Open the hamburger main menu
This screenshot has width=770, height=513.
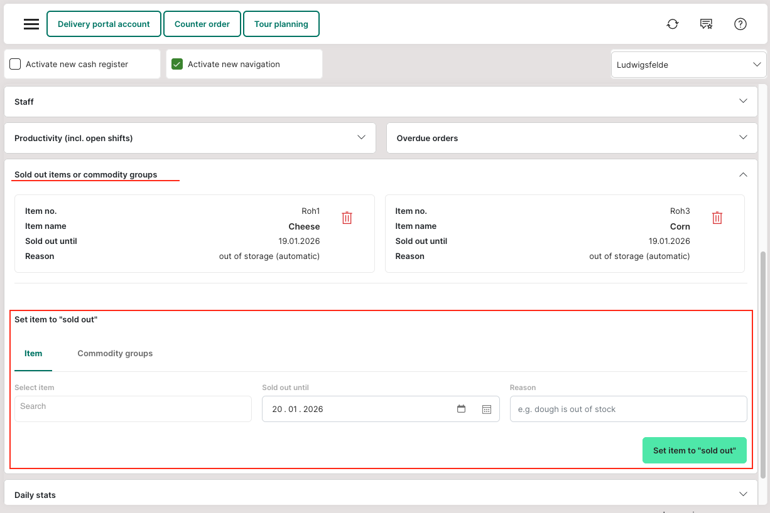point(31,24)
